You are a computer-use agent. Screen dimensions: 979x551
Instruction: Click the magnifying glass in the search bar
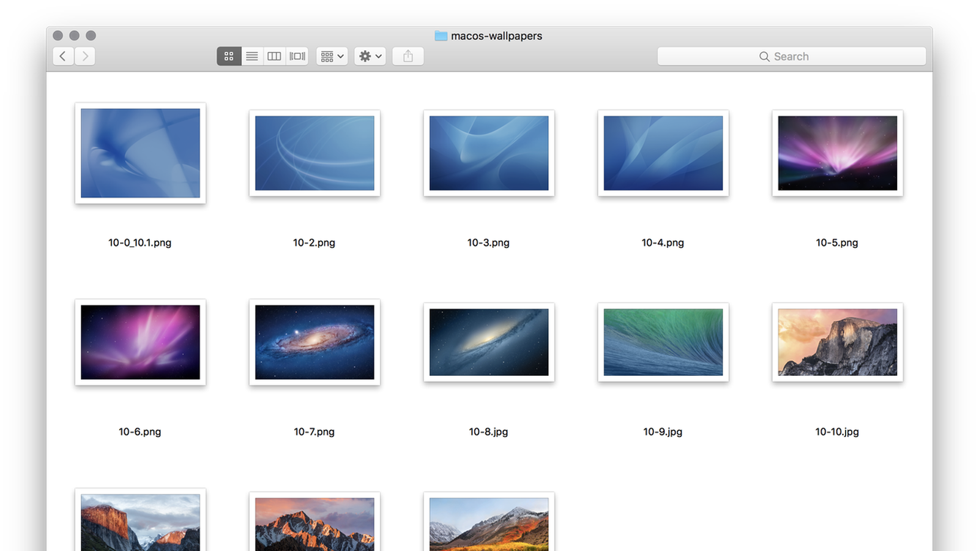point(764,56)
